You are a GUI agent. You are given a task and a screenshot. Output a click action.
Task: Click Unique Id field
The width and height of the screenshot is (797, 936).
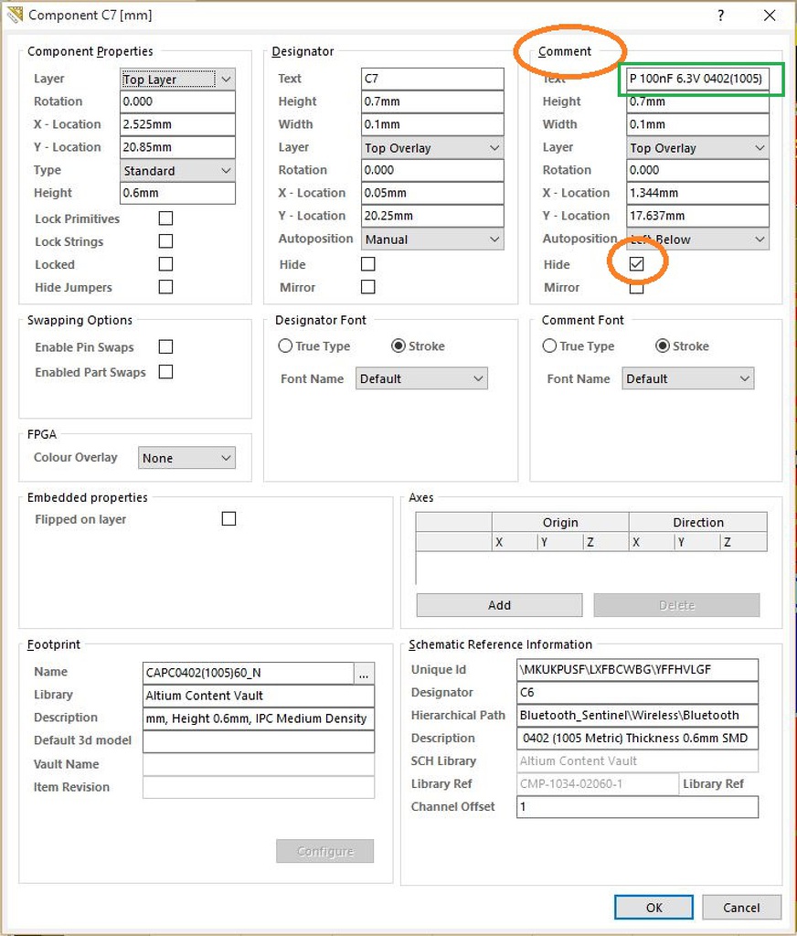coord(637,670)
